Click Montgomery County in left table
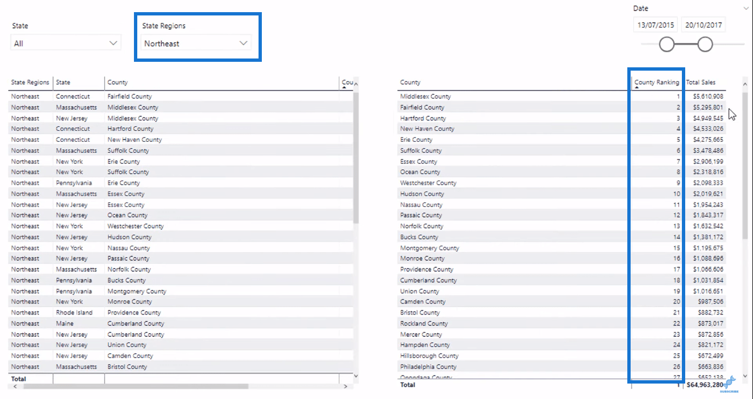Screen dimensions: 753x399 (x=137, y=291)
